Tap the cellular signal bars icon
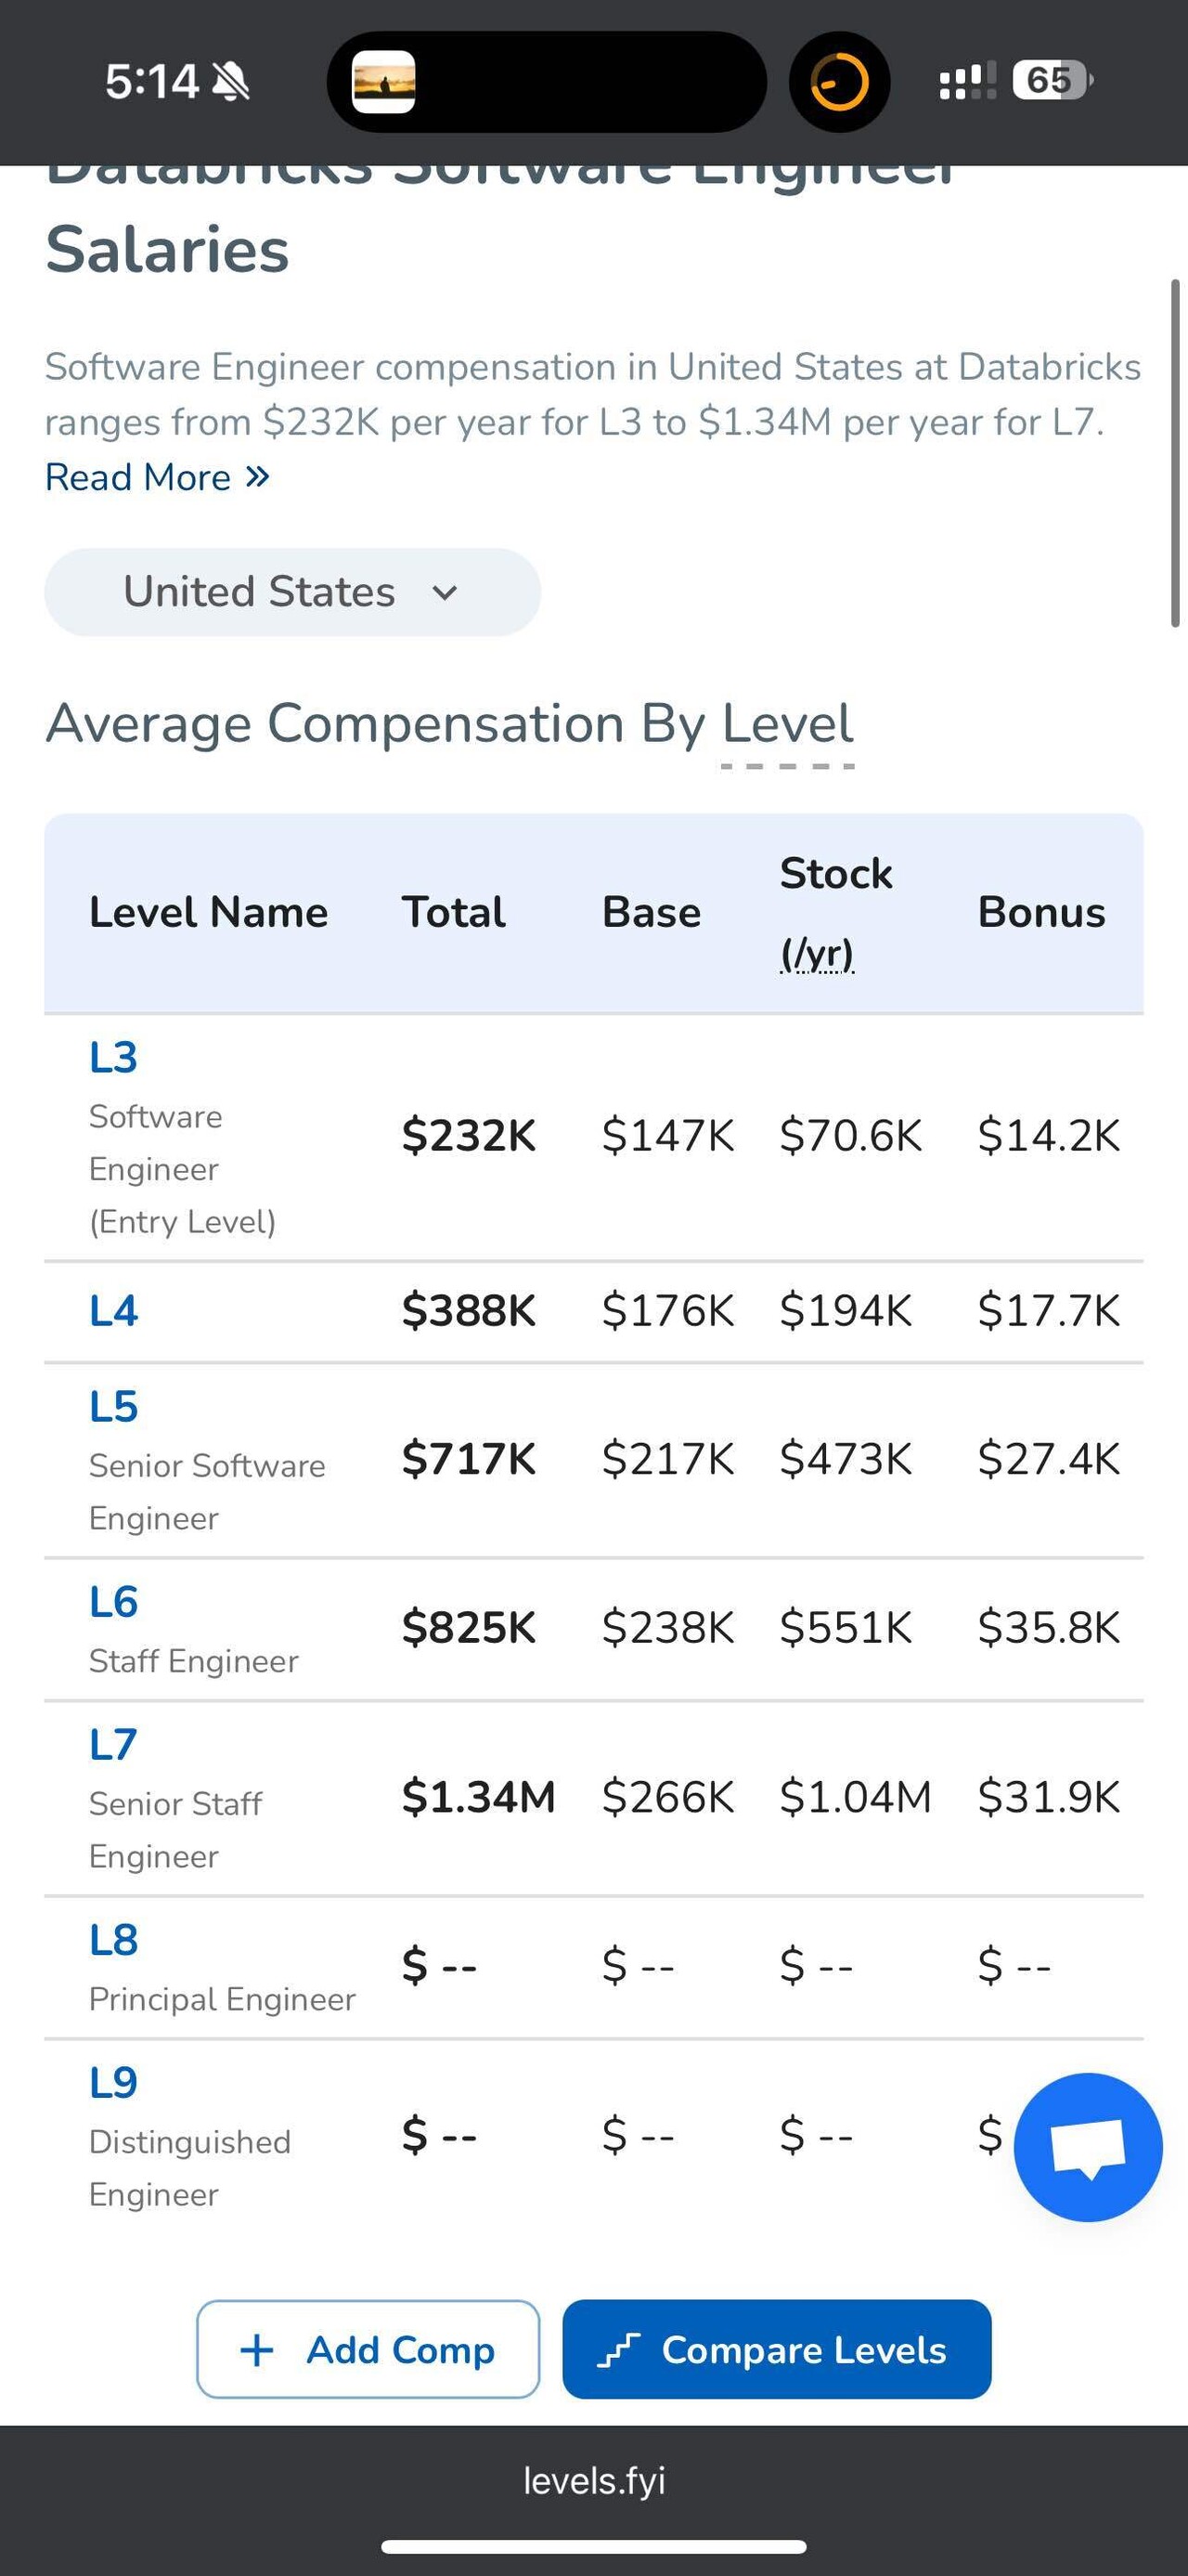The width and height of the screenshot is (1188, 2576). [x=966, y=81]
